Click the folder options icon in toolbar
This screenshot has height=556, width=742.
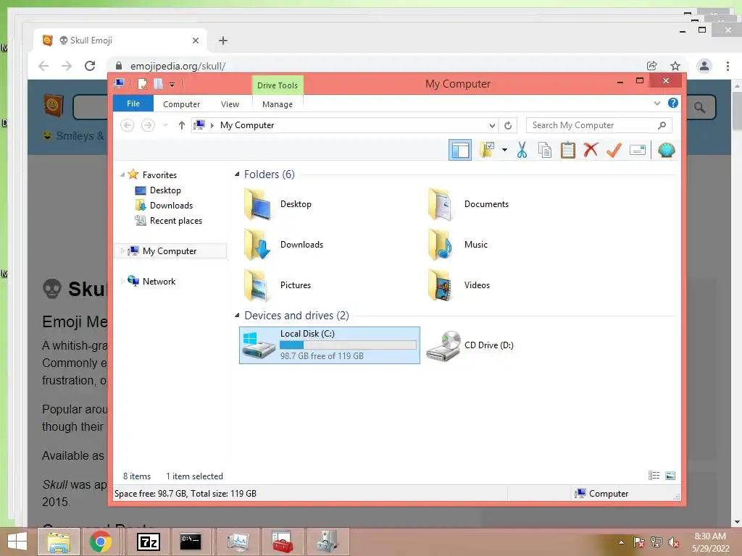pos(487,151)
